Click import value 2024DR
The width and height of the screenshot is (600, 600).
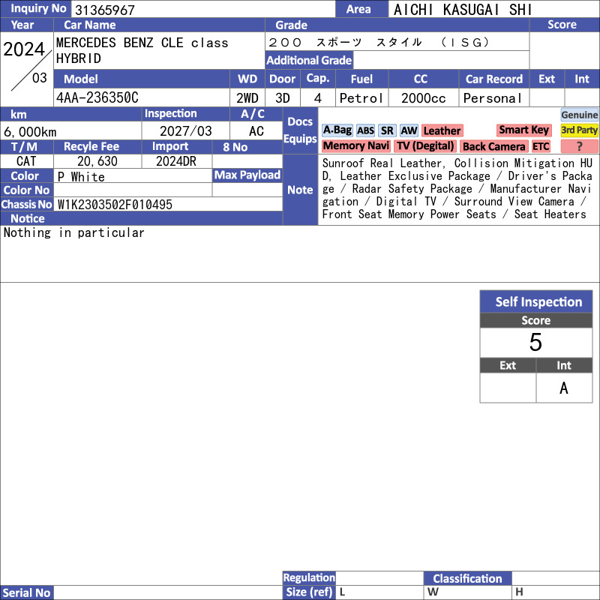[176, 161]
